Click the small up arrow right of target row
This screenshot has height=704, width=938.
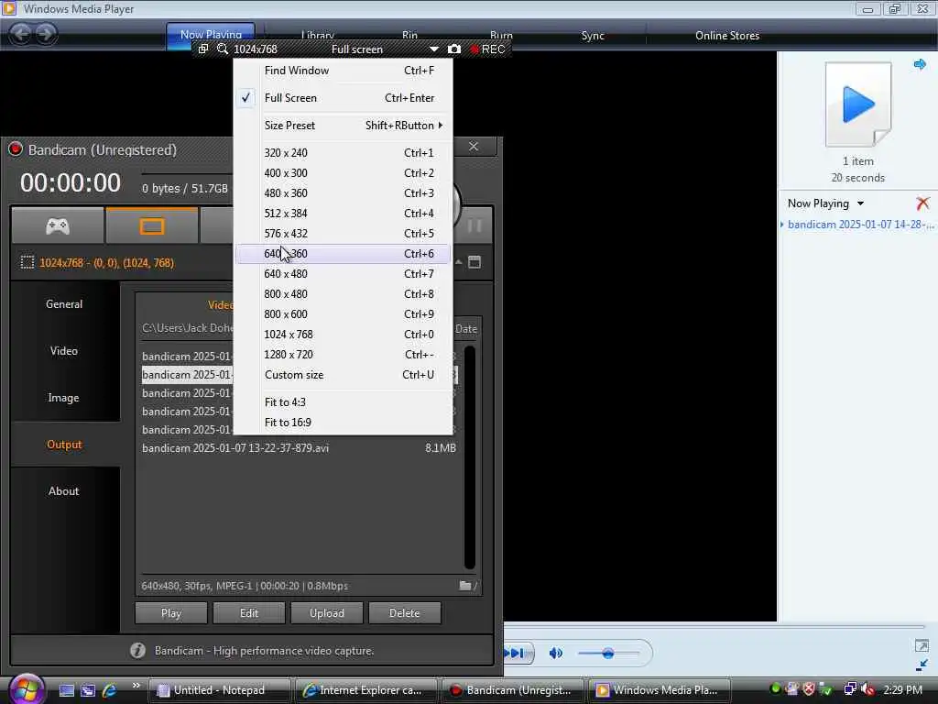click(x=458, y=262)
